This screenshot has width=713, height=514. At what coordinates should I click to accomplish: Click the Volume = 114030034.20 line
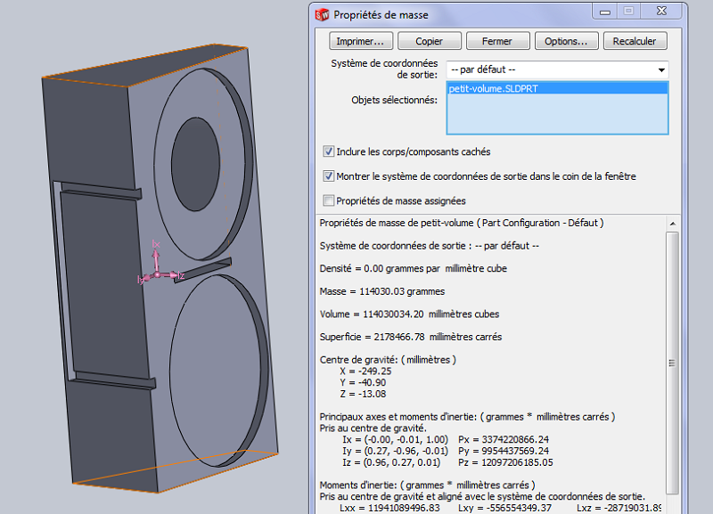(409, 314)
